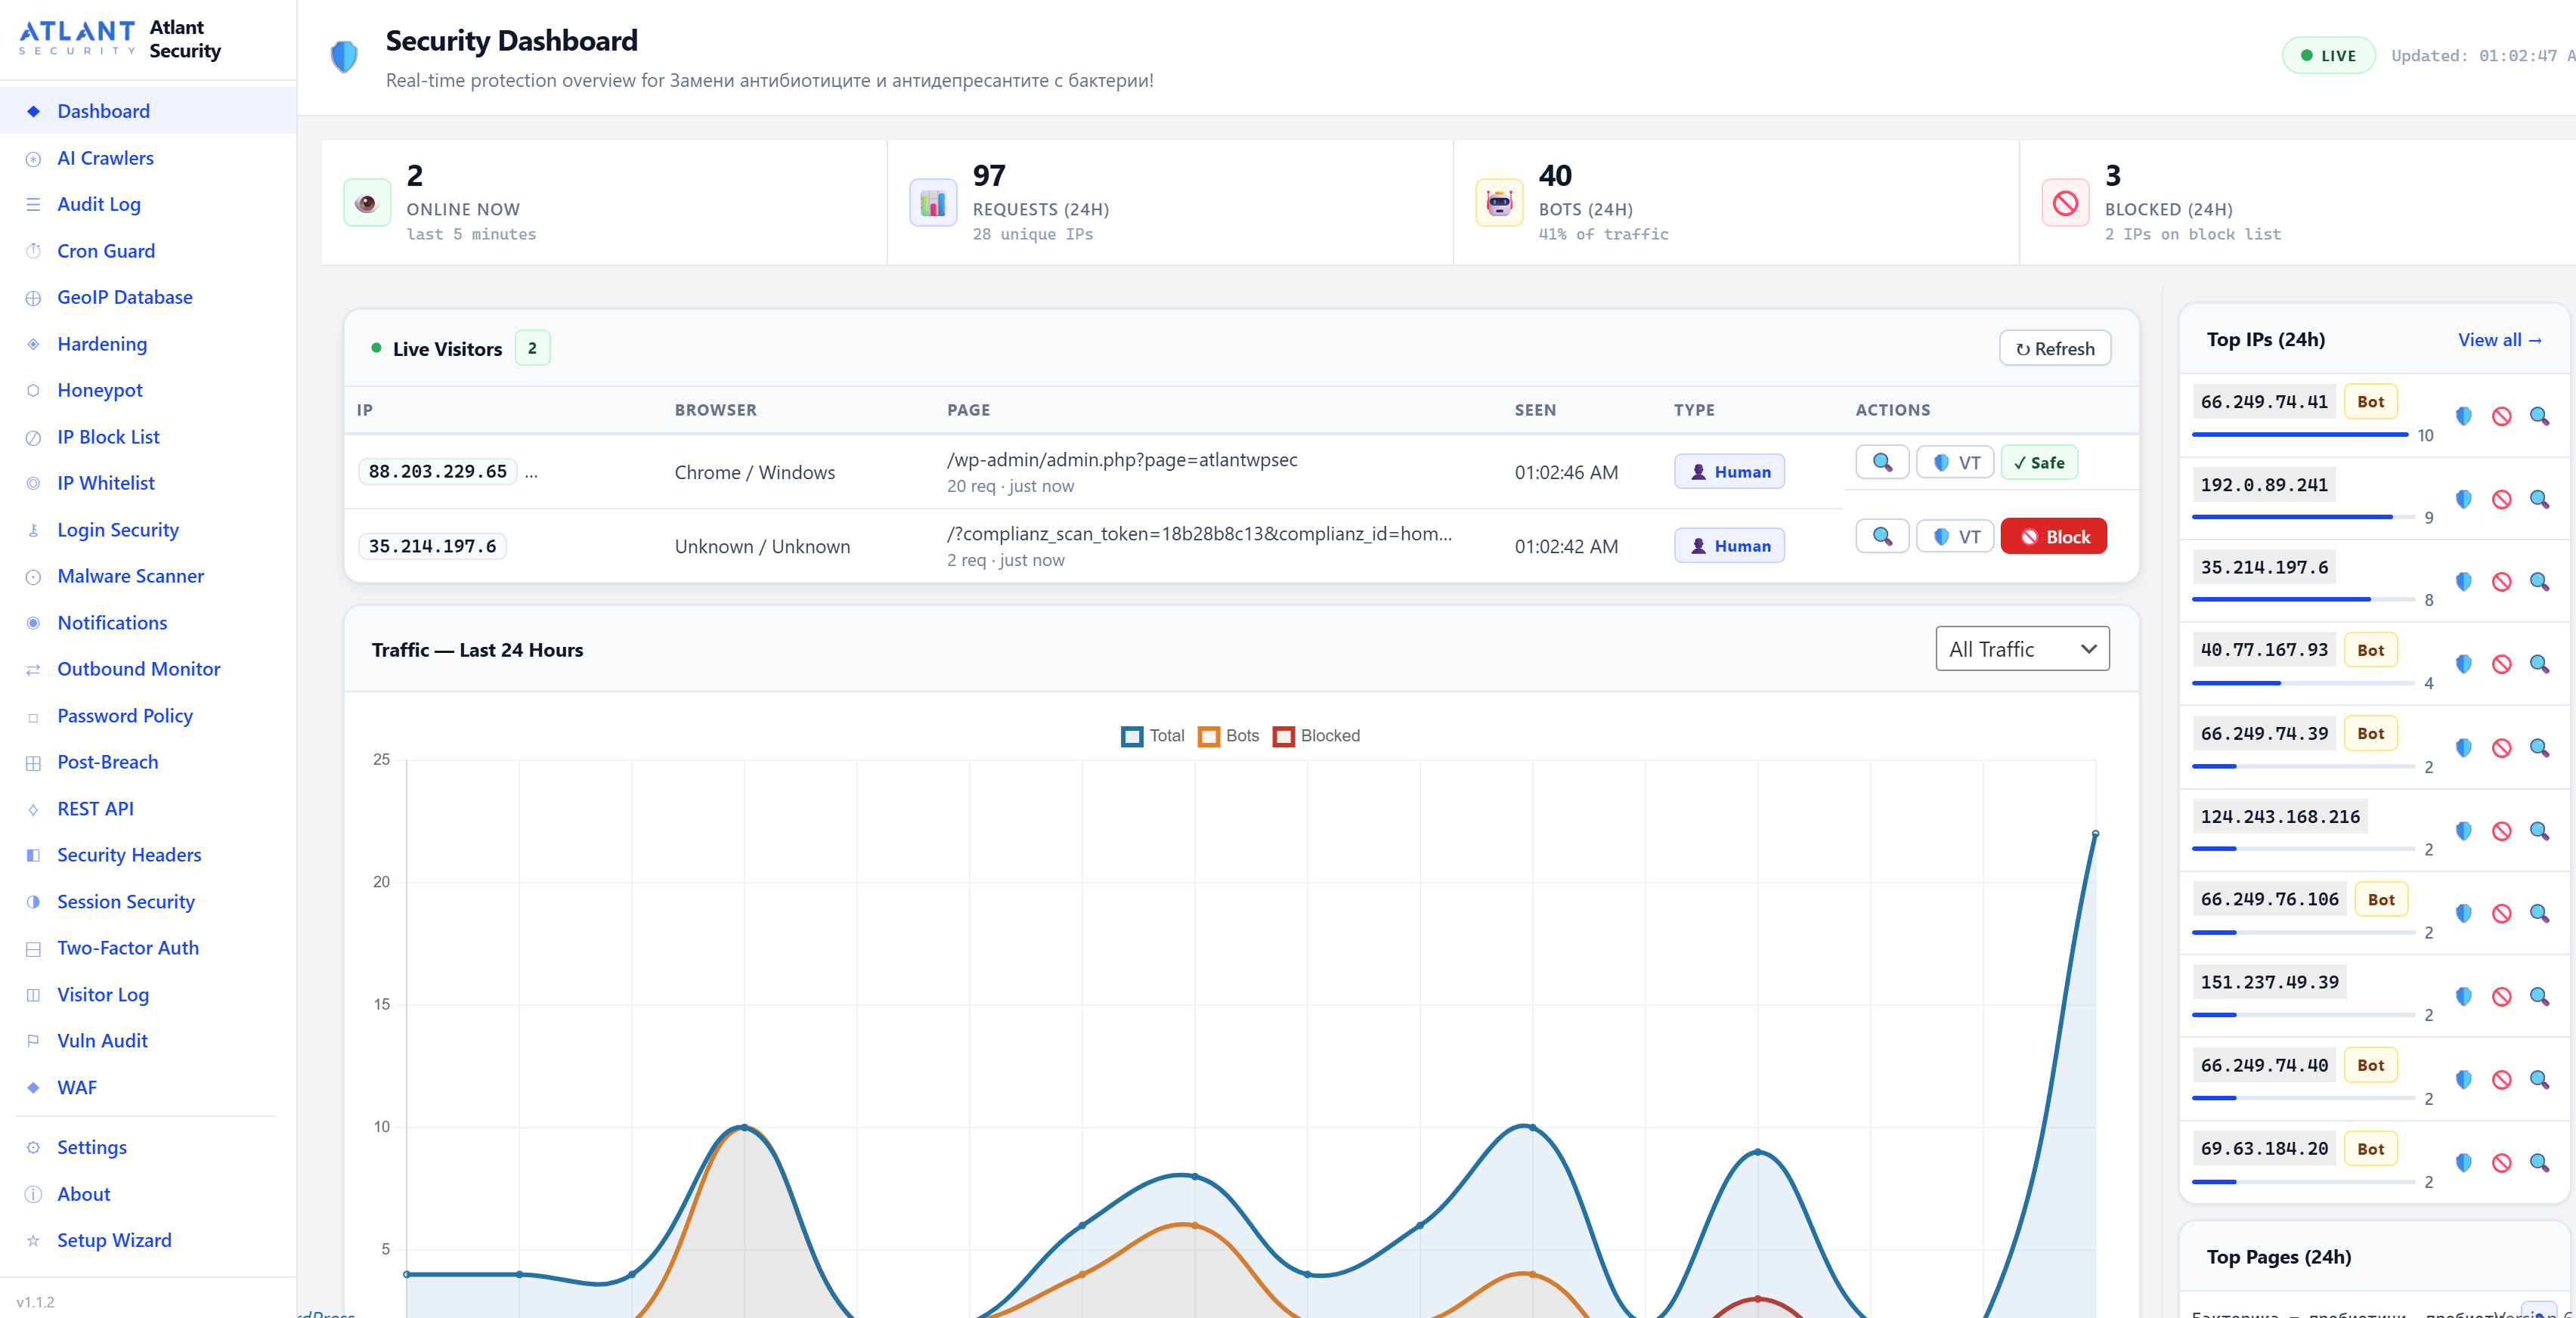
Task: Click the Requests bar chart icon
Action: coord(933,203)
